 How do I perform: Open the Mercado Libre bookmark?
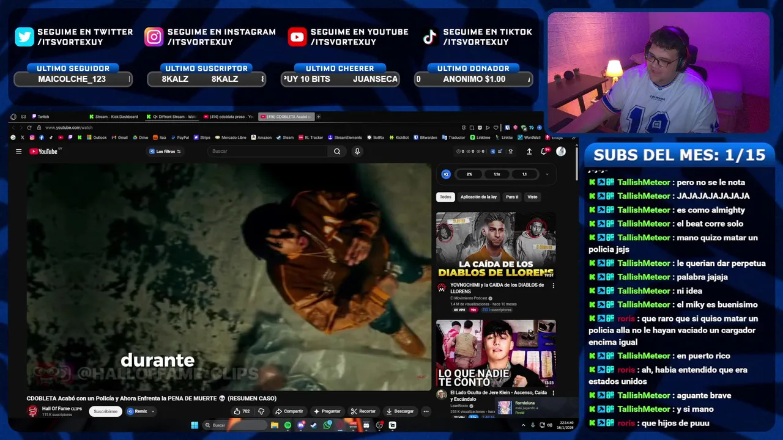point(230,137)
